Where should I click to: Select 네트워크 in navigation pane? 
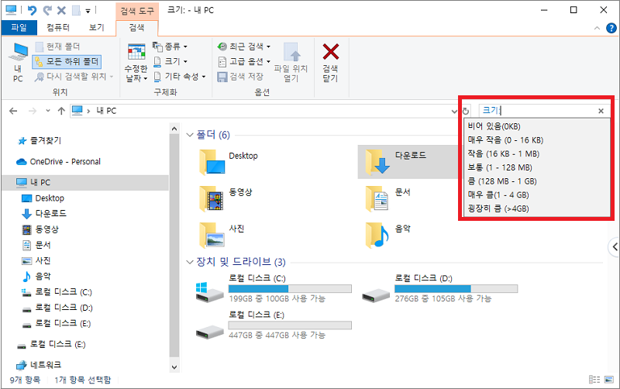pos(39,365)
